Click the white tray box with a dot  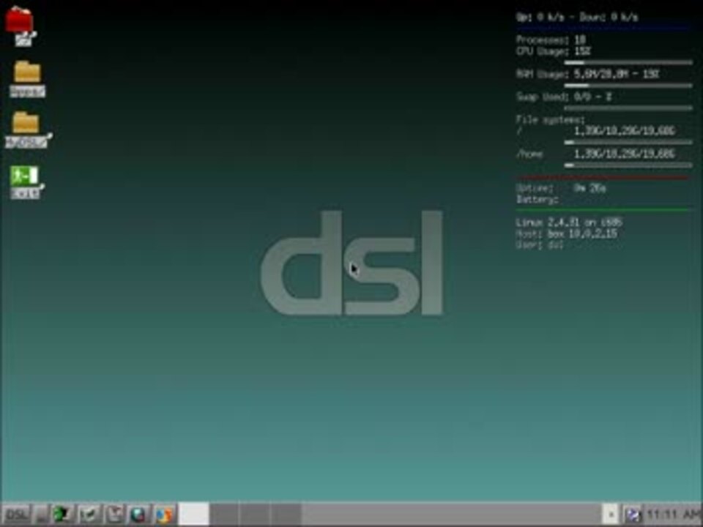[x=610, y=514]
